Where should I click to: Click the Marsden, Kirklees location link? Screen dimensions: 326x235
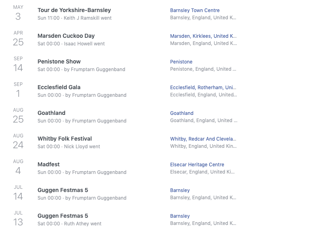(x=203, y=36)
